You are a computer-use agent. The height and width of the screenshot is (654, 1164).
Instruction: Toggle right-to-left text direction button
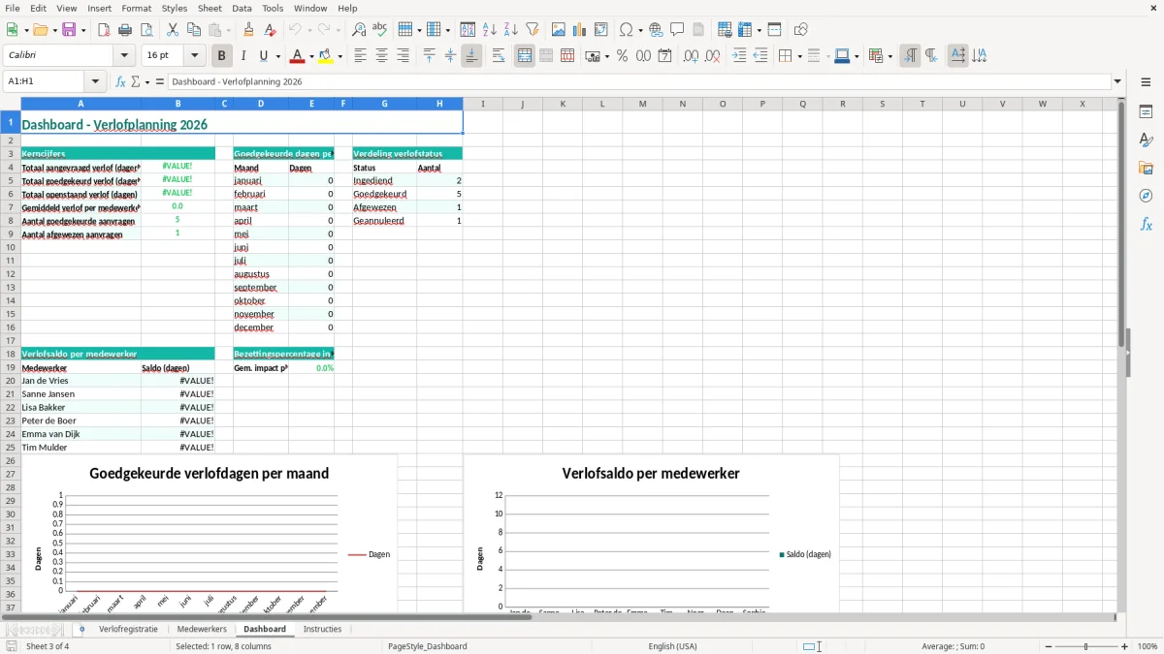pos(931,56)
